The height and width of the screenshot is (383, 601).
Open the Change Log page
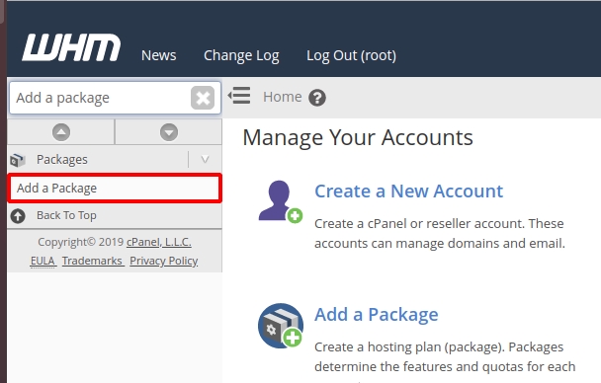click(x=241, y=56)
